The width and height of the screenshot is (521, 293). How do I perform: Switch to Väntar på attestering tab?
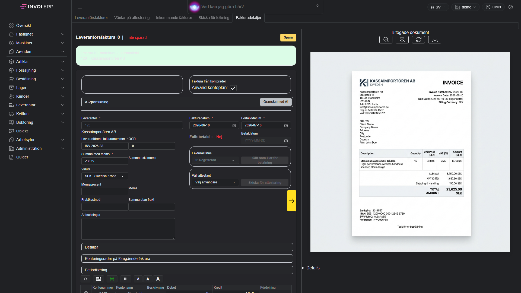[132, 18]
